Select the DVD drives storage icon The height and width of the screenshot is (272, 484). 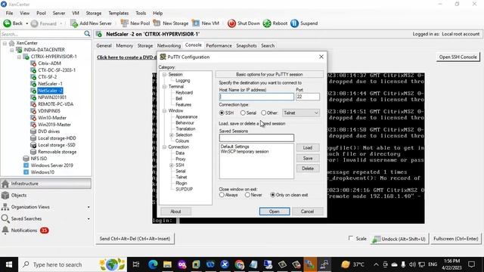click(33, 131)
